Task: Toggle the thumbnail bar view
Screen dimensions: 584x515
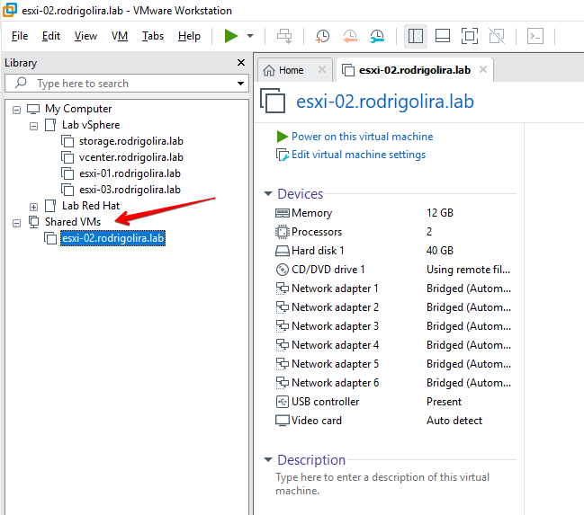Action: pyautogui.click(x=442, y=36)
